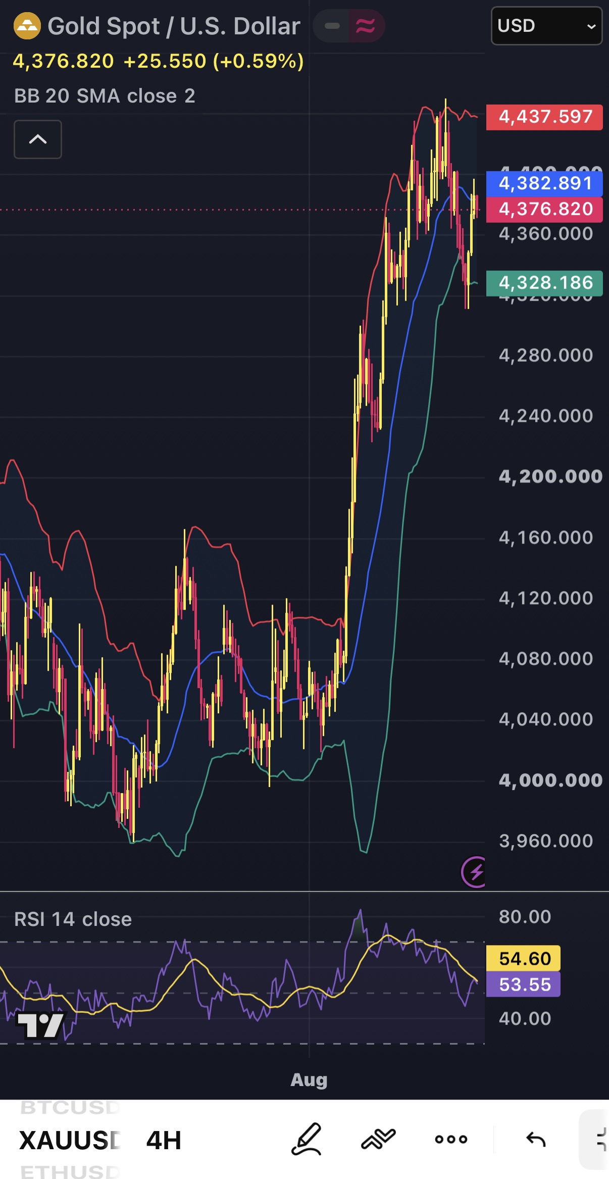Open the pencil drawing tools
This screenshot has width=609, height=1179.
click(307, 1139)
